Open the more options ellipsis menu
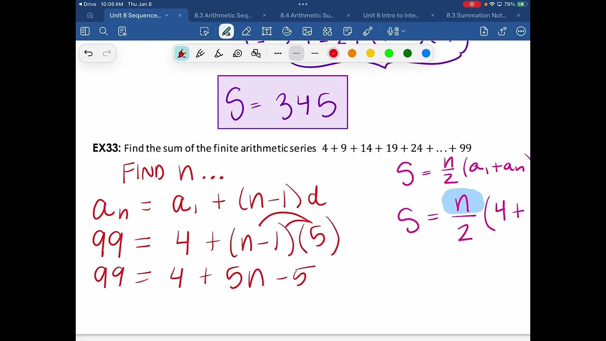The height and width of the screenshot is (341, 606). (521, 31)
